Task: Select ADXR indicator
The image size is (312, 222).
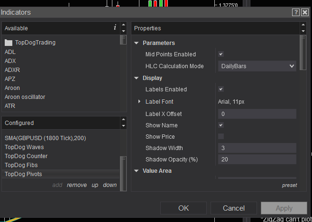Action: pos(12,70)
